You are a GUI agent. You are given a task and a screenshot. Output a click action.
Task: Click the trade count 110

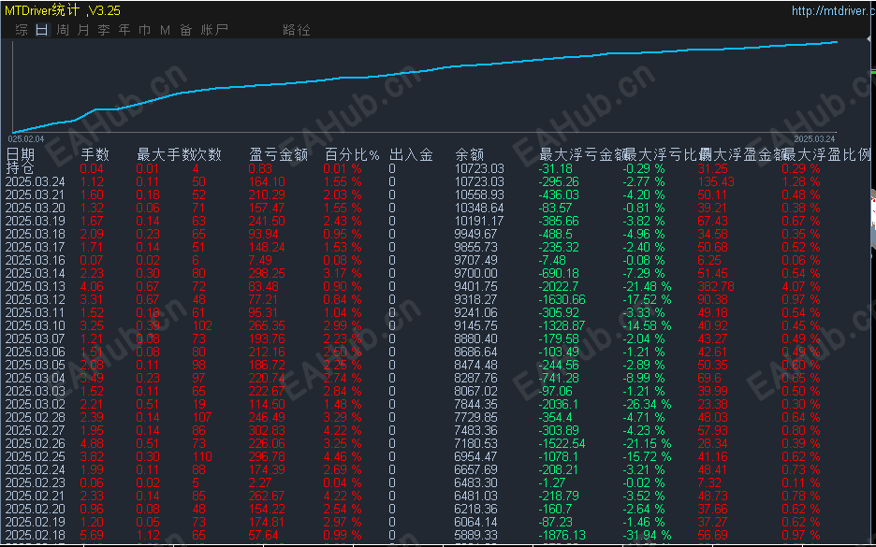(x=201, y=456)
